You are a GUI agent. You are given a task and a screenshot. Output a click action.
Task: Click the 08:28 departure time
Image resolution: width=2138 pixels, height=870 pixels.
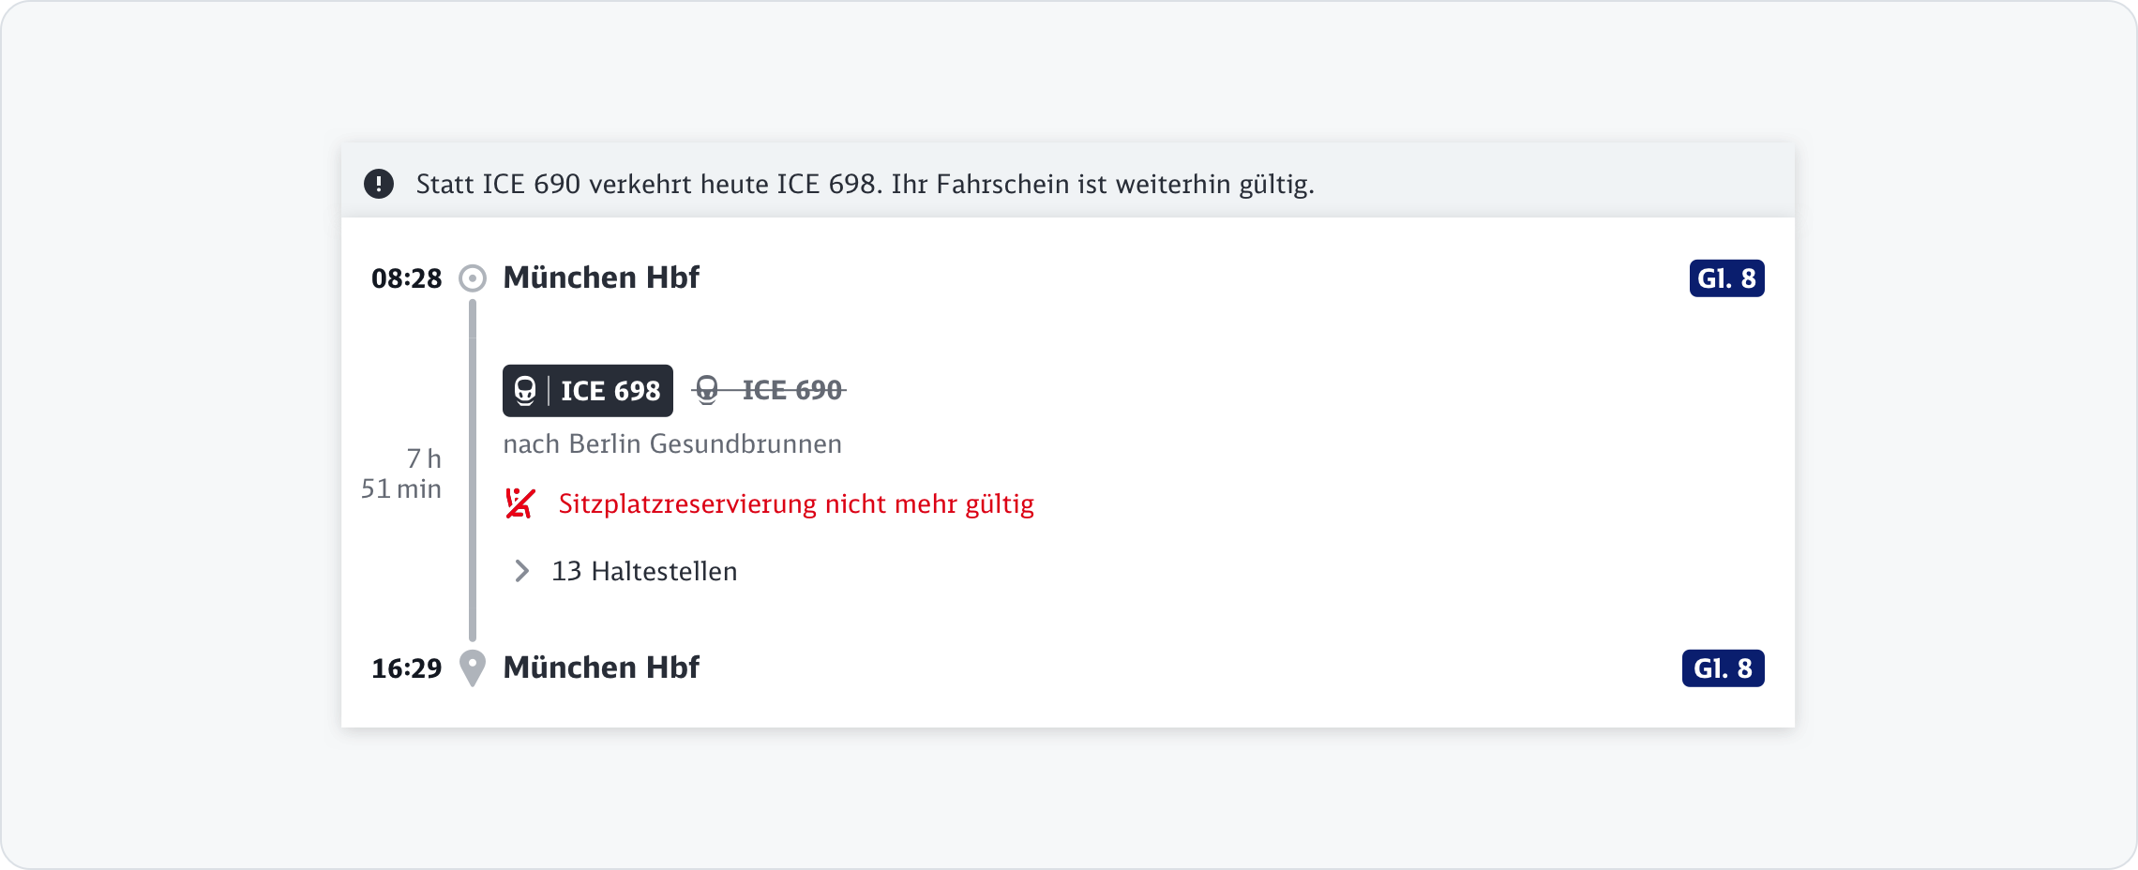[406, 278]
